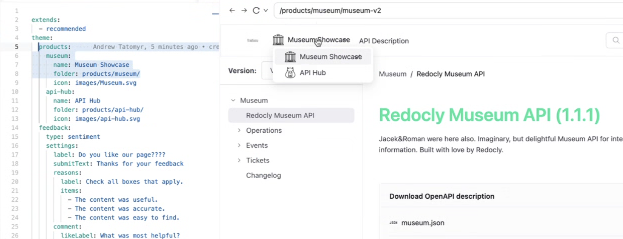Expand the Tickets sidebar section
Viewport: 623px width, 239px height.
[239, 161]
